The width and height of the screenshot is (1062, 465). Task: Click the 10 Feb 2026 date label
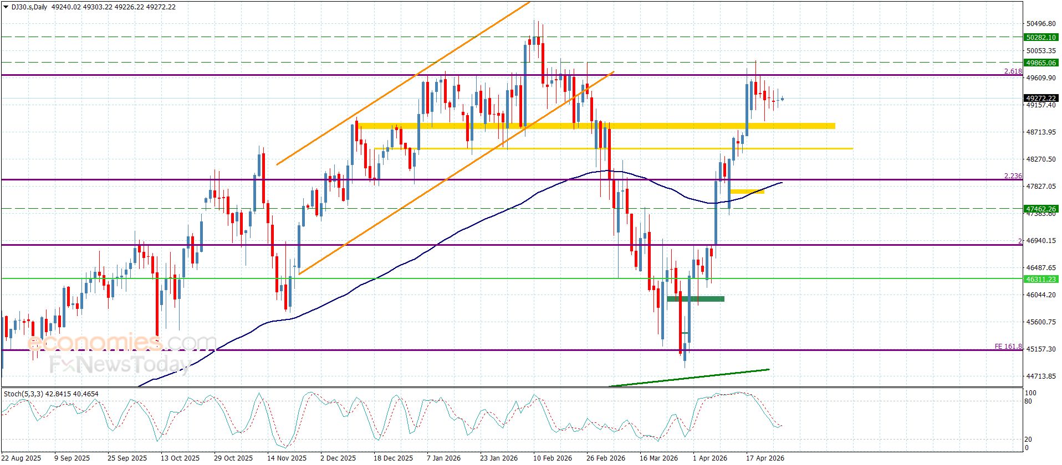(x=552, y=458)
